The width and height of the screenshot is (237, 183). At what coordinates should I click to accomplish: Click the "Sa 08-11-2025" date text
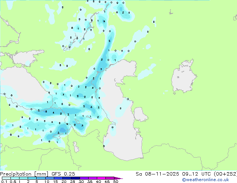point(157,174)
